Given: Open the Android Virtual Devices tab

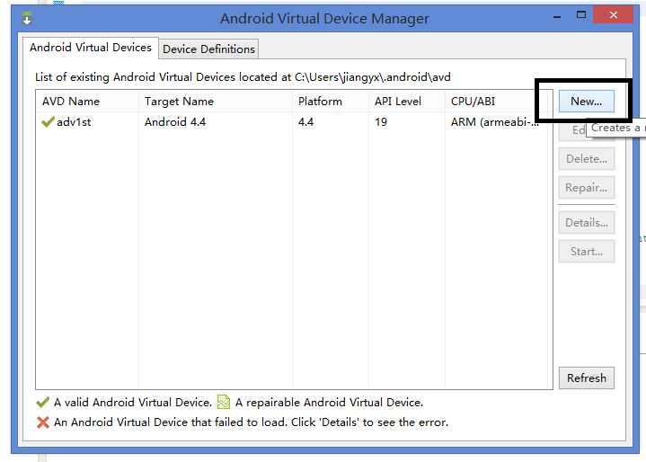Looking at the screenshot, I should (91, 48).
